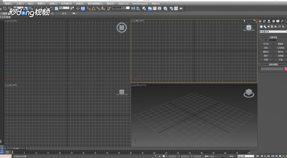The height and width of the screenshot is (158, 287).
Task: Toggle the Angle Snap icon
Action: [x=94, y=8]
